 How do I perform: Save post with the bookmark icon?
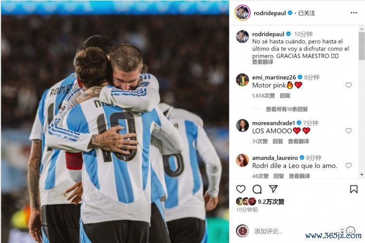(354, 189)
